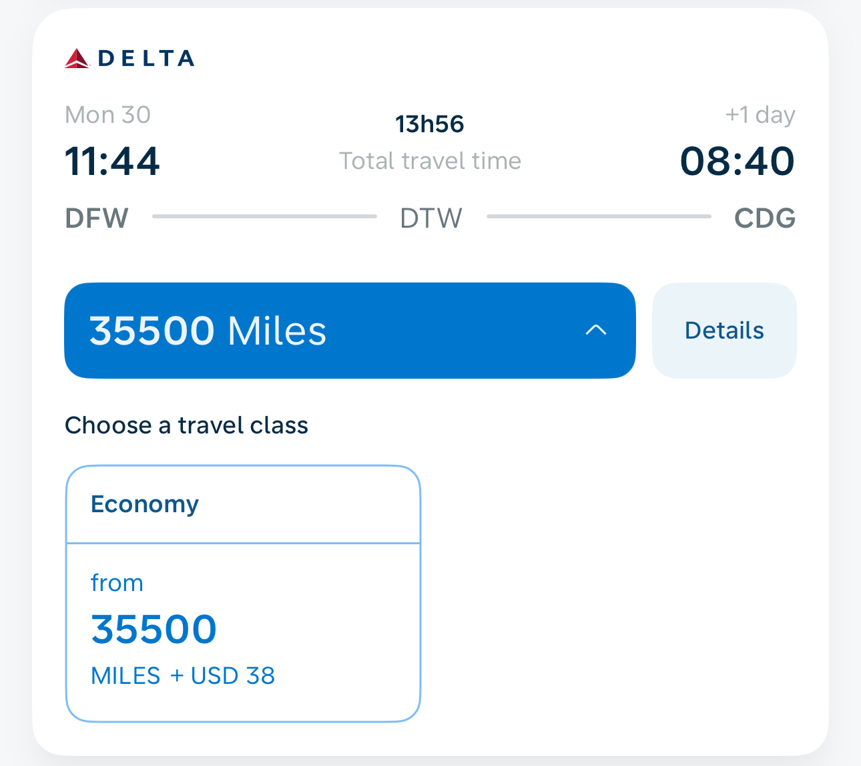Click the 13h56 travel duration
861x766 pixels.
tap(430, 124)
